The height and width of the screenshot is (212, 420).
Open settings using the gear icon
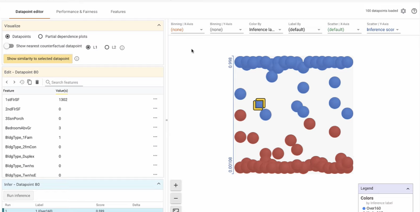coord(403,11)
